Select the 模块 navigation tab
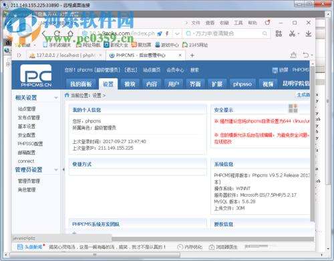Image resolution: width=334 pixels, height=261 pixels. [130, 84]
